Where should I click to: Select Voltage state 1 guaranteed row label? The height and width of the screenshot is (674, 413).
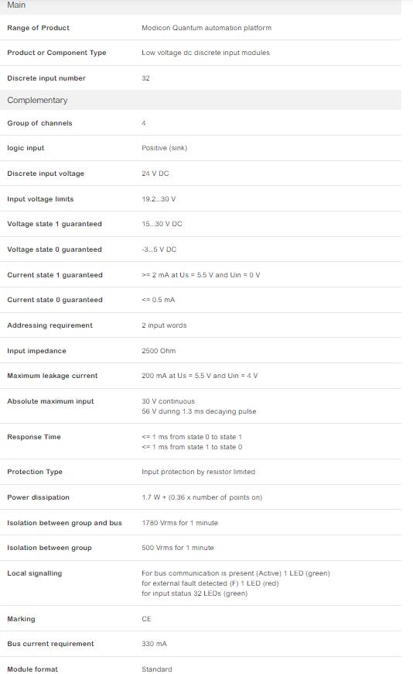point(54,224)
